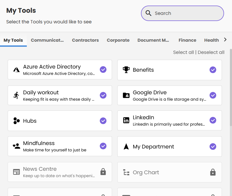
Task: Switch to the Finance tab
Action: click(187, 40)
